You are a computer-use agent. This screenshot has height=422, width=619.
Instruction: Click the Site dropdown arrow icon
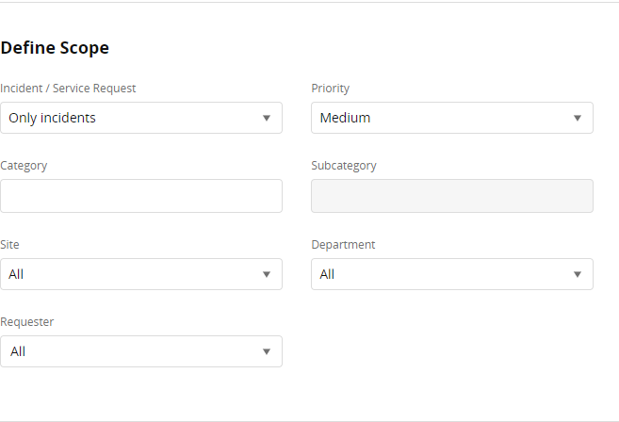click(267, 275)
